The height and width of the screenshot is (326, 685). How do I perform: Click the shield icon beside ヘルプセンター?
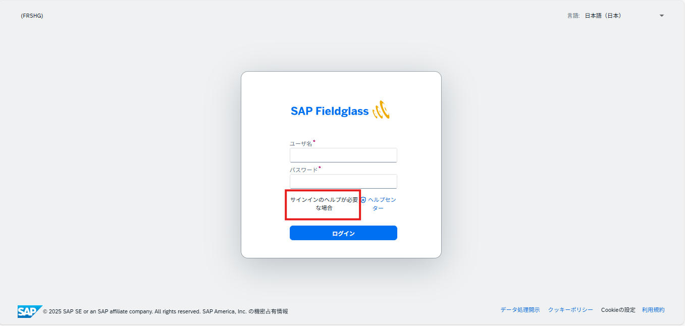[x=363, y=200]
